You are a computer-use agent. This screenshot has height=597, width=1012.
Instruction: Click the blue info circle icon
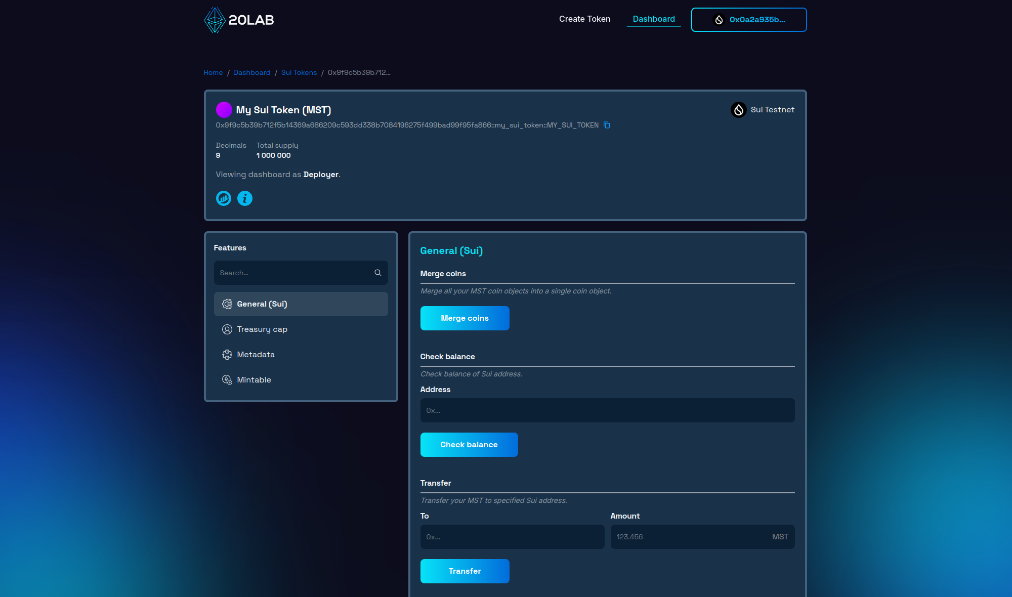[x=245, y=198]
